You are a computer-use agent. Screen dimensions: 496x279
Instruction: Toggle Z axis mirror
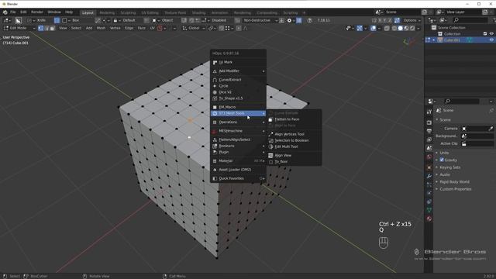(x=390, y=20)
